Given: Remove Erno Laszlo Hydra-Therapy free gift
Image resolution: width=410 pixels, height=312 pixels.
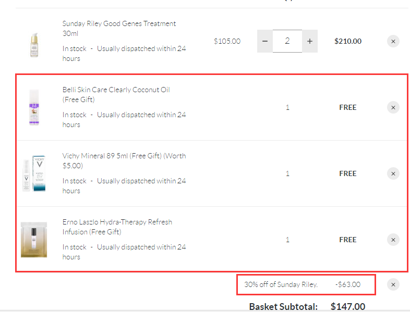Looking at the screenshot, I should click(x=393, y=240).
